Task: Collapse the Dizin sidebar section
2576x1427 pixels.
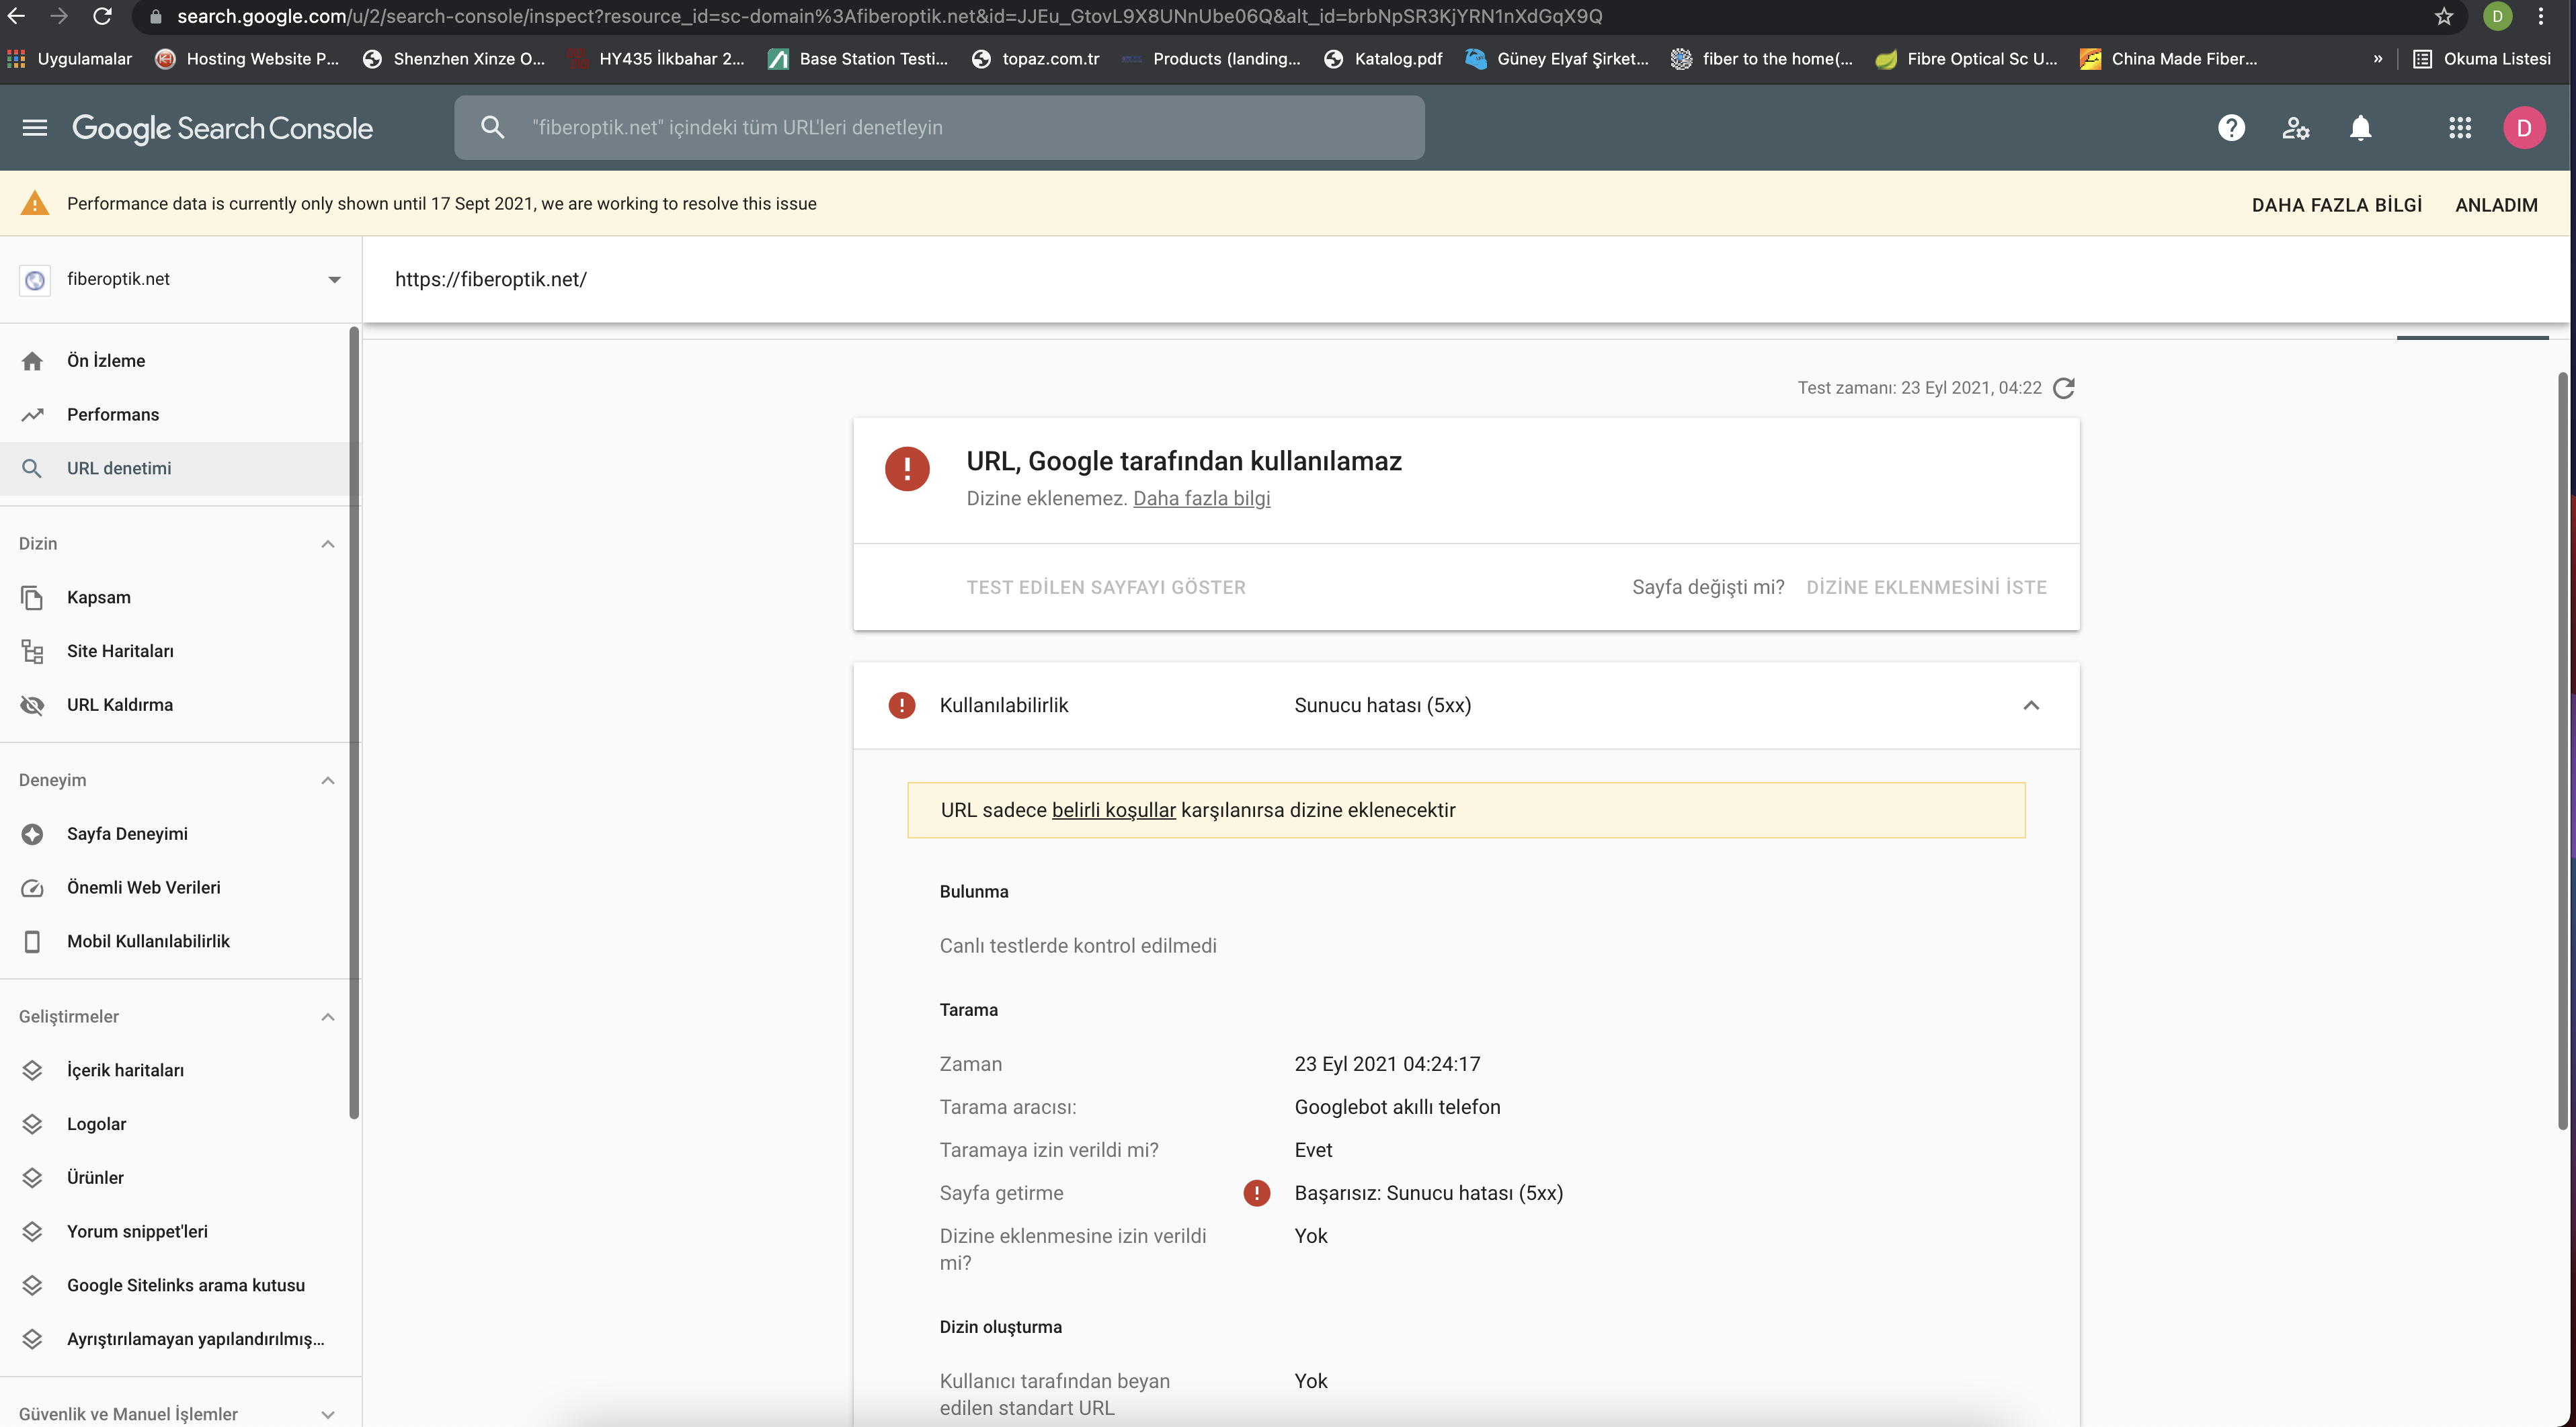Action: [x=328, y=544]
